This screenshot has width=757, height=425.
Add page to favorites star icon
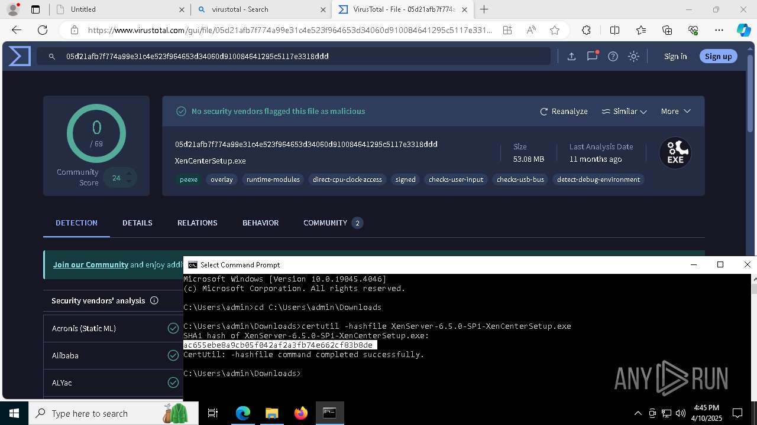tap(555, 30)
